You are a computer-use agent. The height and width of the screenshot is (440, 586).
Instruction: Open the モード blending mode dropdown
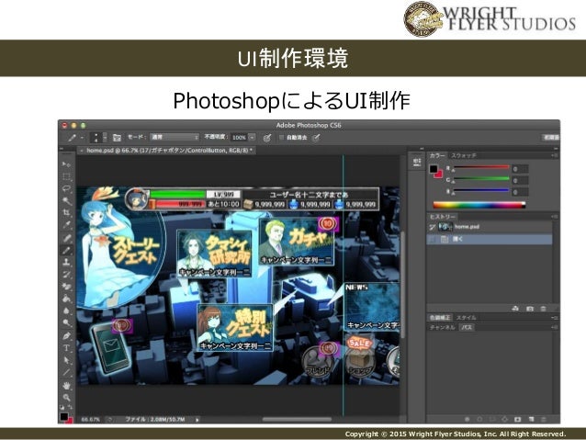pyautogui.click(x=175, y=138)
